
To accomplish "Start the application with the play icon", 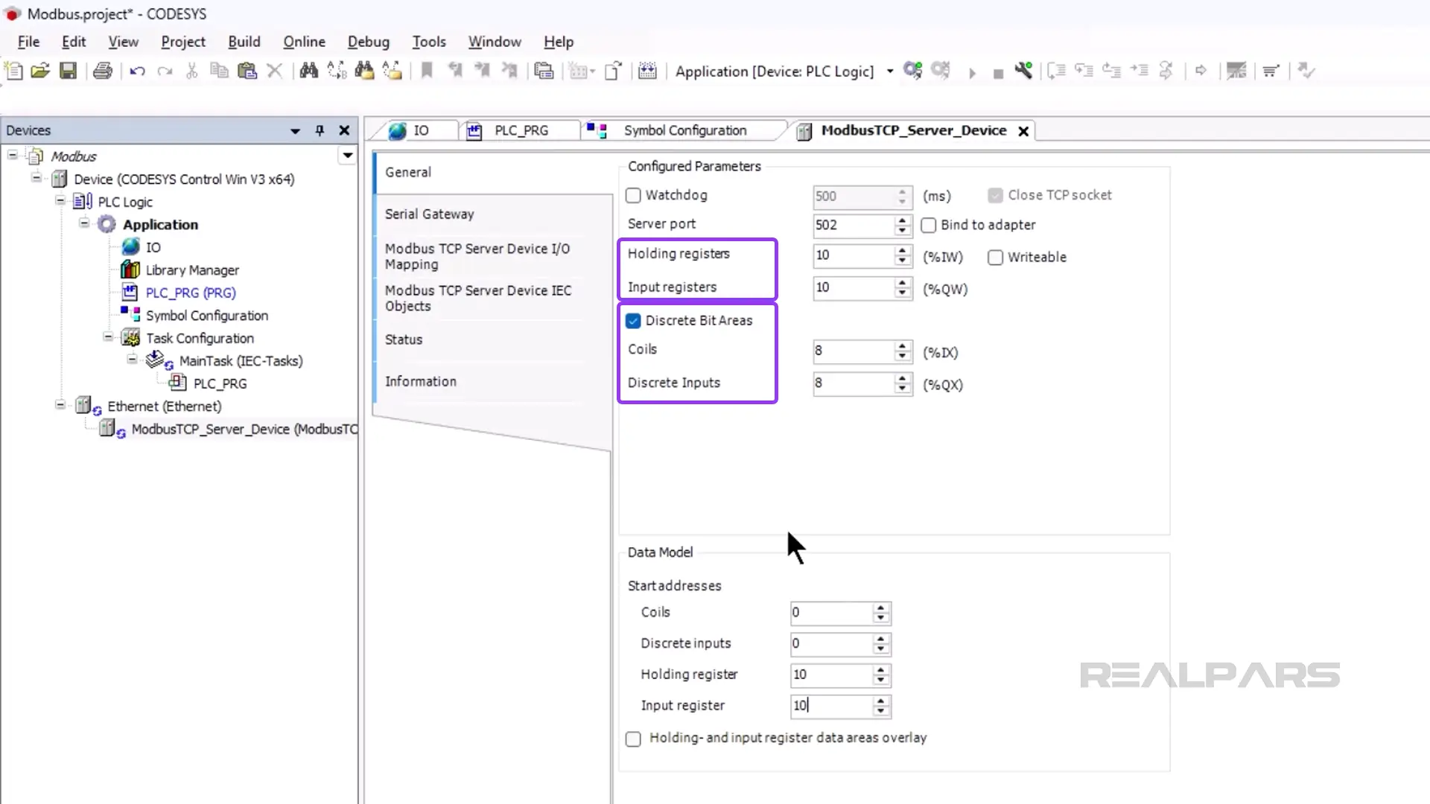I will tap(972, 72).
